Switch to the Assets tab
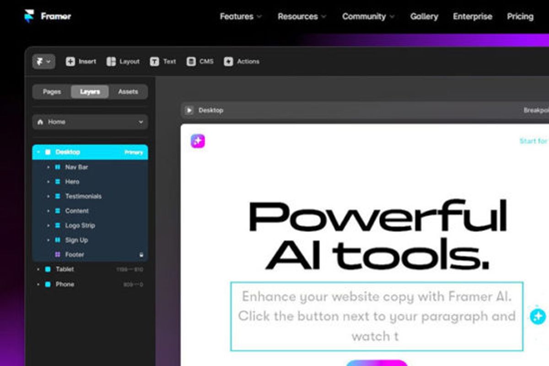The image size is (549, 366). click(128, 91)
